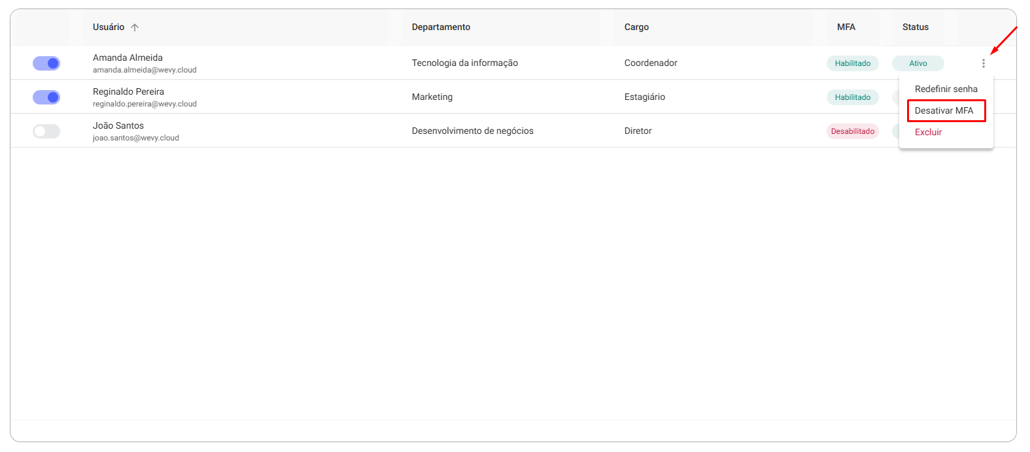The image size is (1030, 452).
Task: Click the MFA column header
Action: [846, 27]
